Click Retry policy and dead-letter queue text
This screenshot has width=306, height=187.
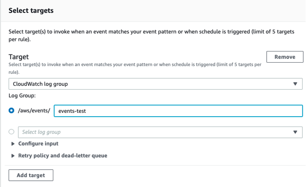click(x=63, y=156)
